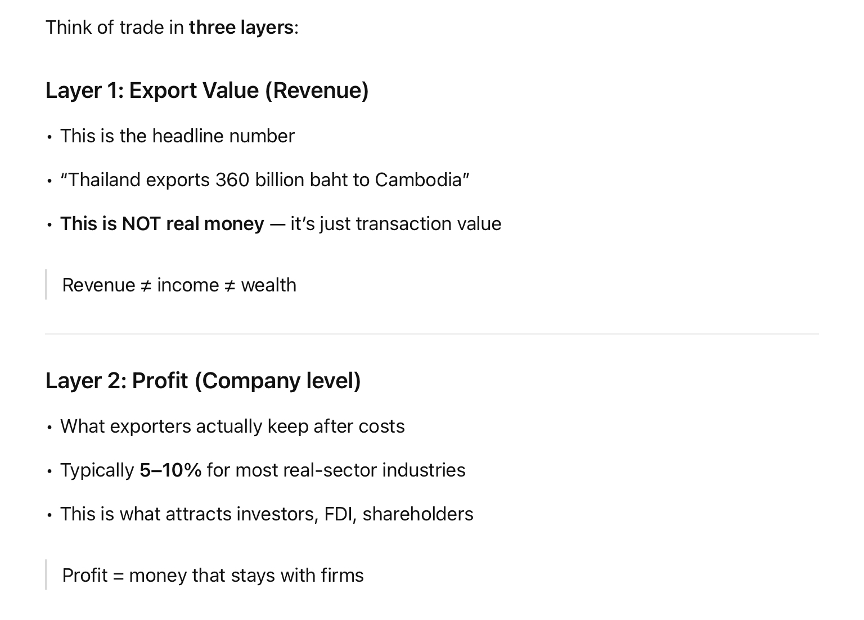Image resolution: width=864 pixels, height=620 pixels.
Task: Click the horizontal divider between the layers
Action: [431, 334]
